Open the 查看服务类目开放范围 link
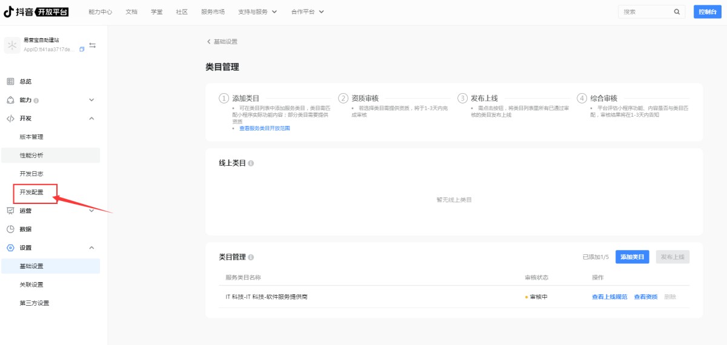This screenshot has width=727, height=345. click(x=264, y=128)
